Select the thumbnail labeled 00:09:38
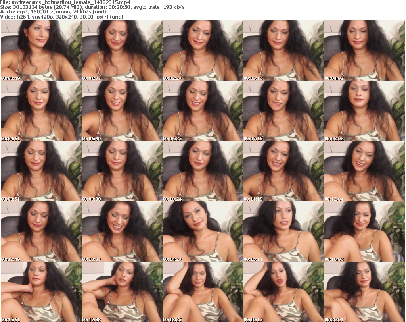 click(x=122, y=171)
